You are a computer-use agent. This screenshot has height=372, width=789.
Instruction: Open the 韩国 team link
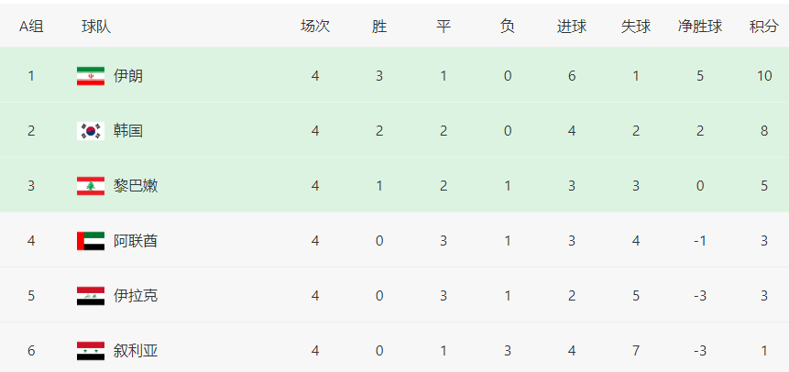point(128,131)
